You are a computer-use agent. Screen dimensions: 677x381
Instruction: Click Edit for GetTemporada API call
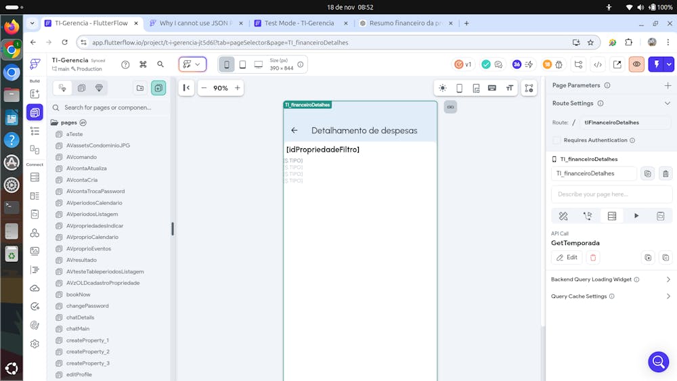pos(567,258)
